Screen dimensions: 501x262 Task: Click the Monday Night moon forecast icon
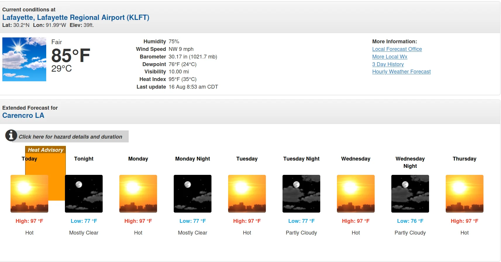tap(192, 194)
